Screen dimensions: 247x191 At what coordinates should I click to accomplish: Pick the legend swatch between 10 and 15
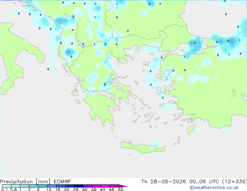[52, 186]
